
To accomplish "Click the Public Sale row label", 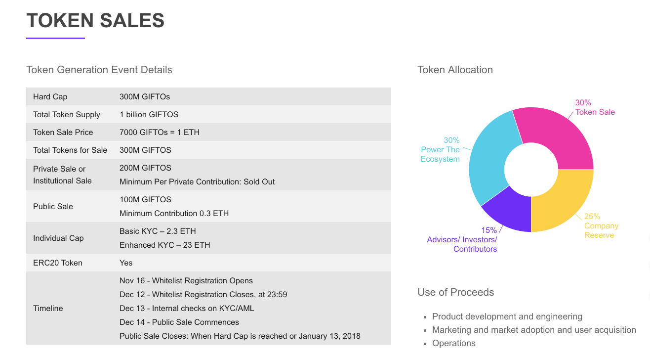I will click(53, 206).
